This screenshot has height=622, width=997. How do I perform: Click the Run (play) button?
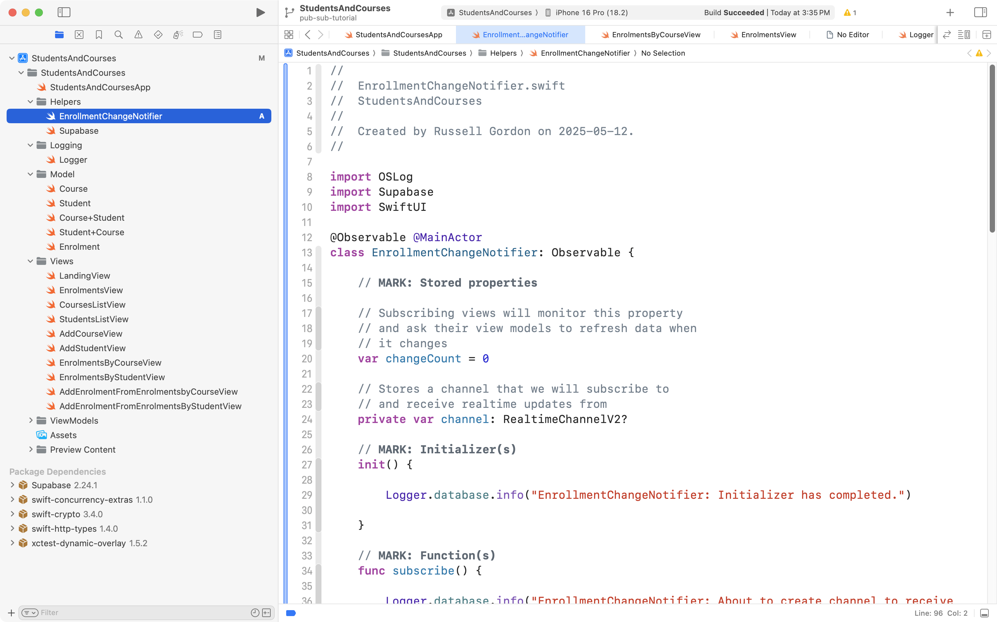(x=260, y=12)
